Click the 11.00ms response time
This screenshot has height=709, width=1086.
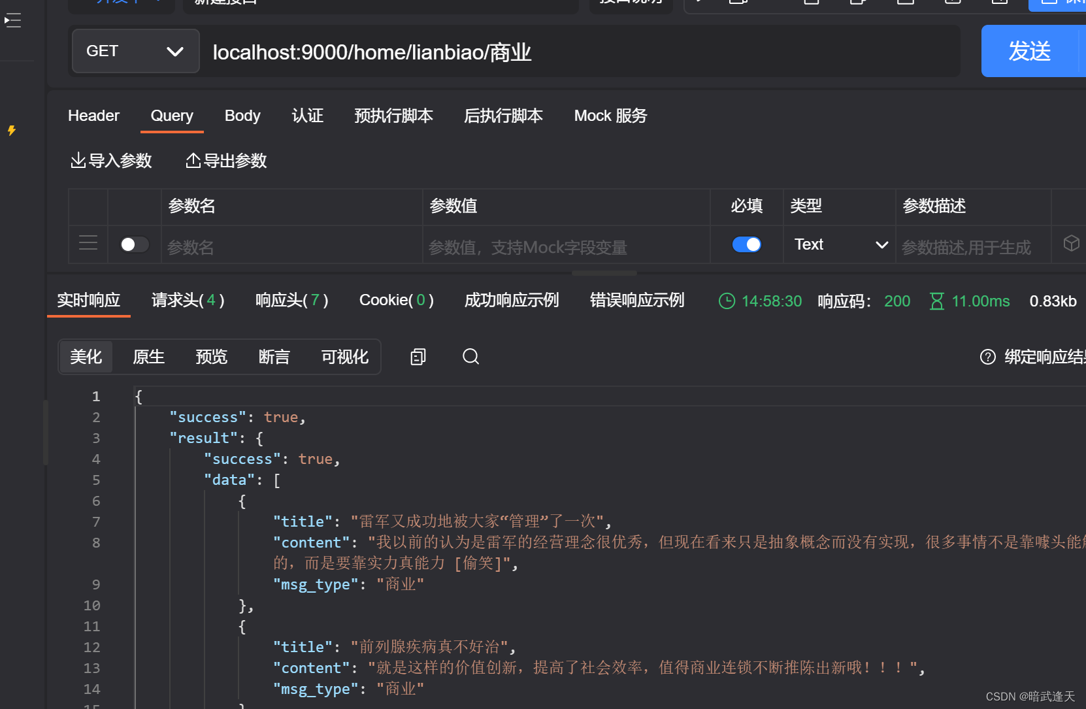coord(981,301)
